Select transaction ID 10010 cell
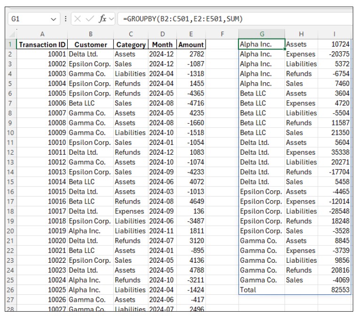 (42, 142)
